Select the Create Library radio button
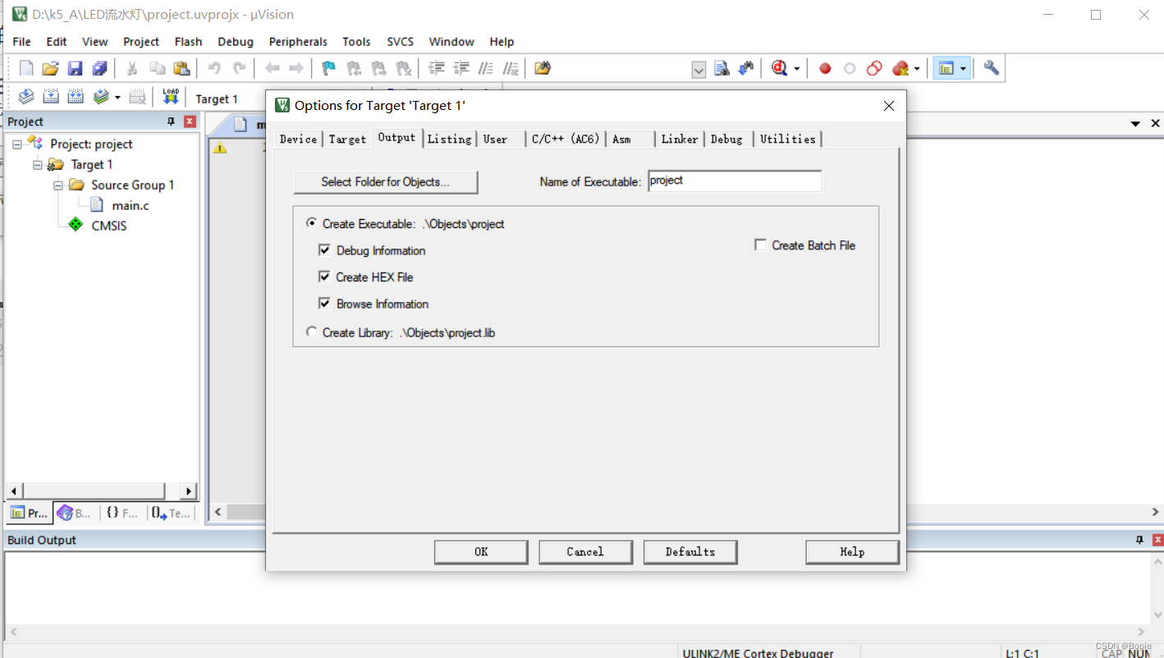This screenshot has height=658, width=1164. coord(311,332)
